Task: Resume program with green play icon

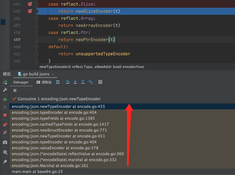Action: [x=5, y=99]
